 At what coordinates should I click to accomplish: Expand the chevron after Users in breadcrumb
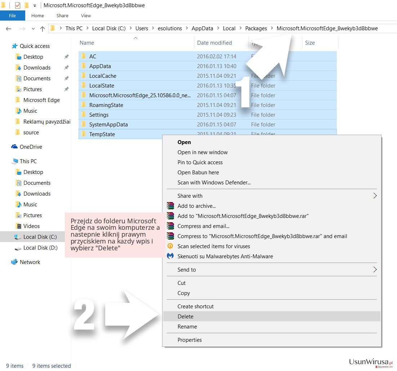153,28
